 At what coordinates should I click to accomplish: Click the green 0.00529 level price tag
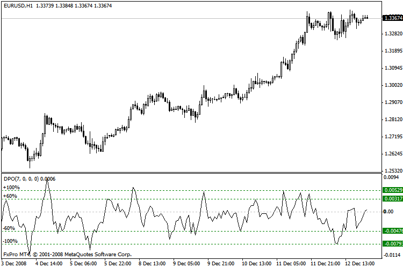click(392, 190)
